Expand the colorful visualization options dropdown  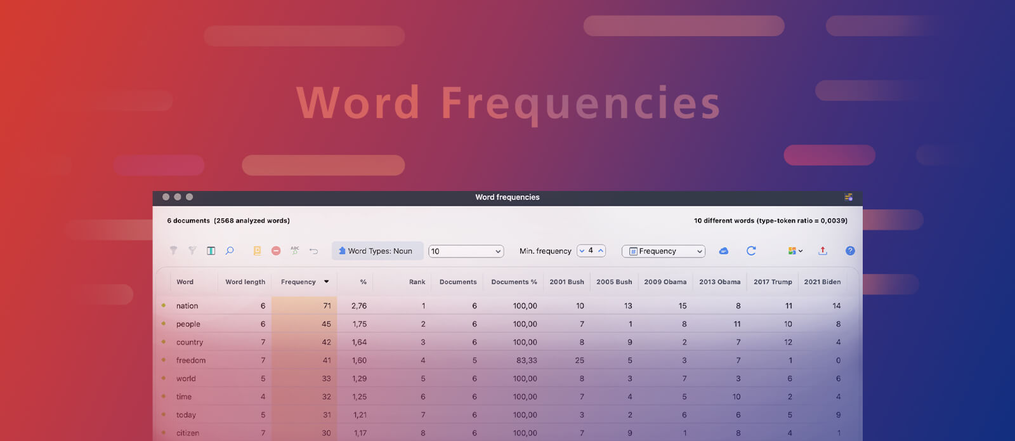[796, 251]
